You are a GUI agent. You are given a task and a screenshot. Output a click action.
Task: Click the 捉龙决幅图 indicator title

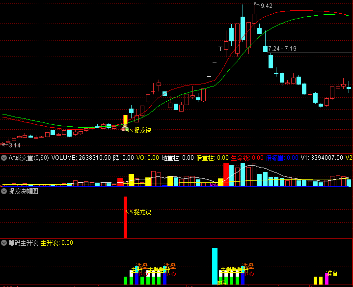click(x=23, y=191)
